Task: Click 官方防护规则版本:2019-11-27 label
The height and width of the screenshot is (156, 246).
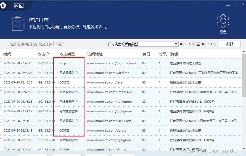Action: (36, 44)
